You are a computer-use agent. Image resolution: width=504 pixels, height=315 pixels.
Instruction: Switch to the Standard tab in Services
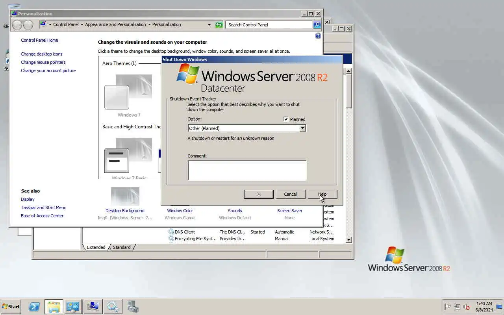click(x=122, y=247)
